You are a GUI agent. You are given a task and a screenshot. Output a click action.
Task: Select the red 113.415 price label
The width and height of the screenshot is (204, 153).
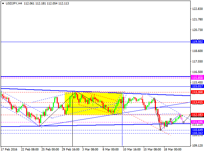(197, 102)
